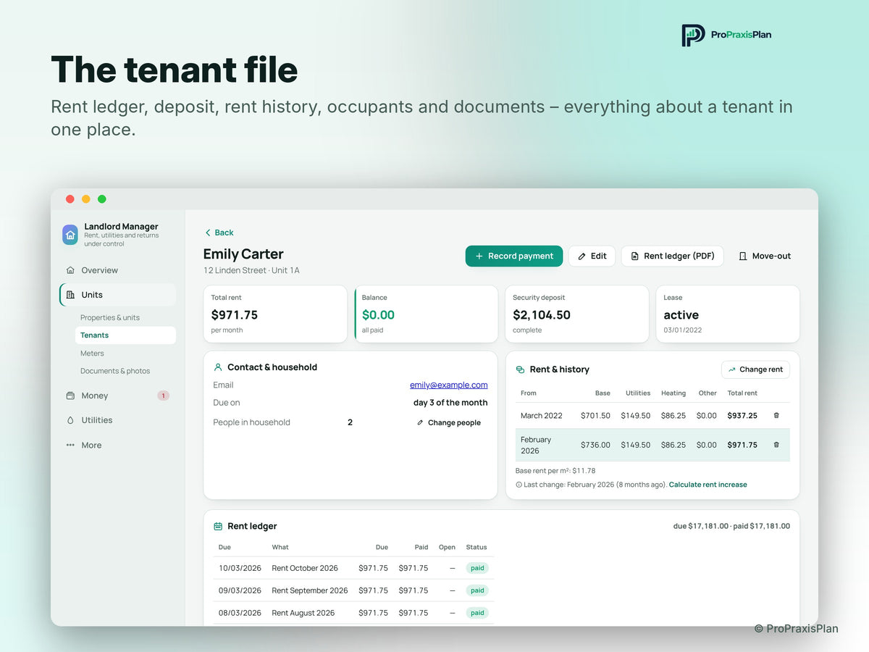Click the Rent & history coins icon
869x652 pixels.
pos(520,369)
